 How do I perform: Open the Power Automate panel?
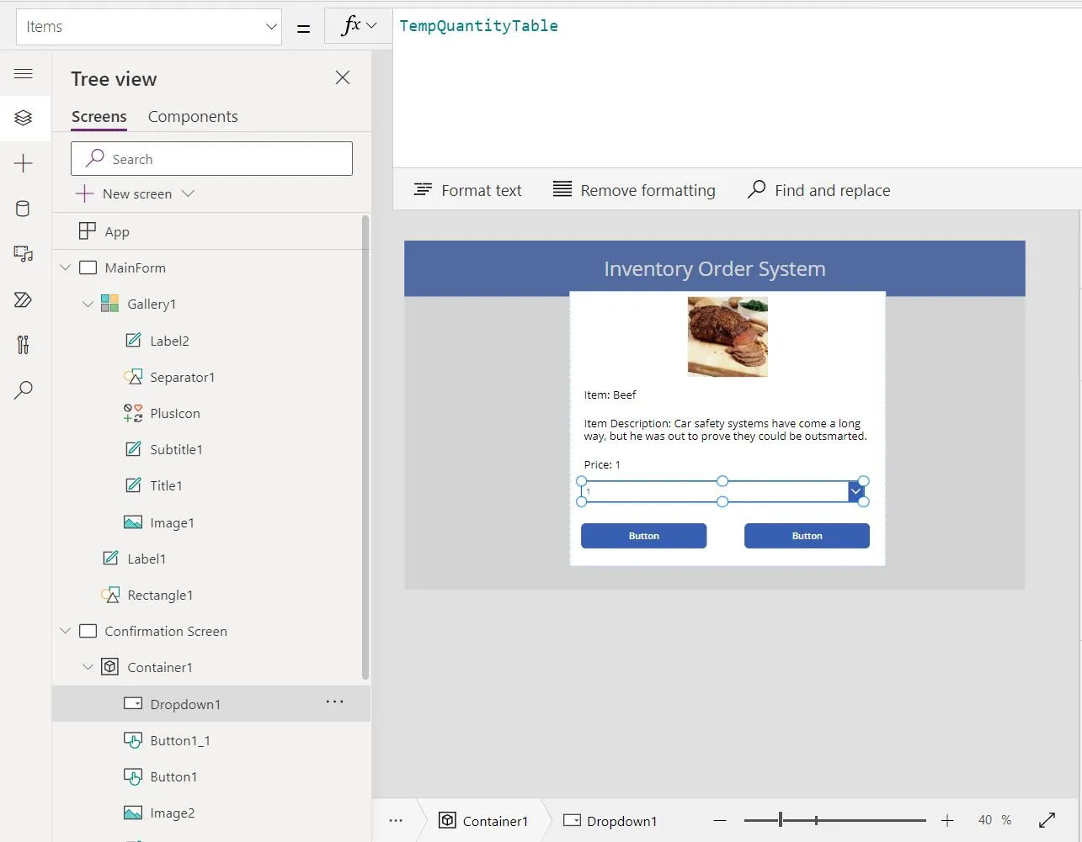[x=24, y=299]
